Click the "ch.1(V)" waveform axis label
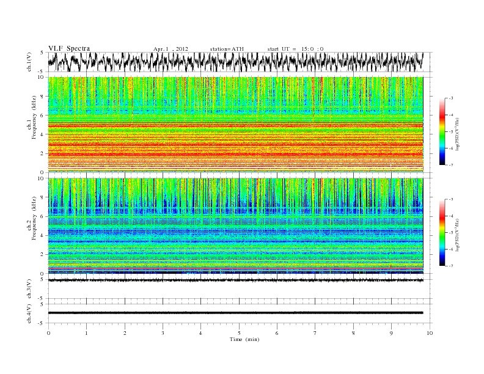The image size is (484, 374). tap(29, 62)
